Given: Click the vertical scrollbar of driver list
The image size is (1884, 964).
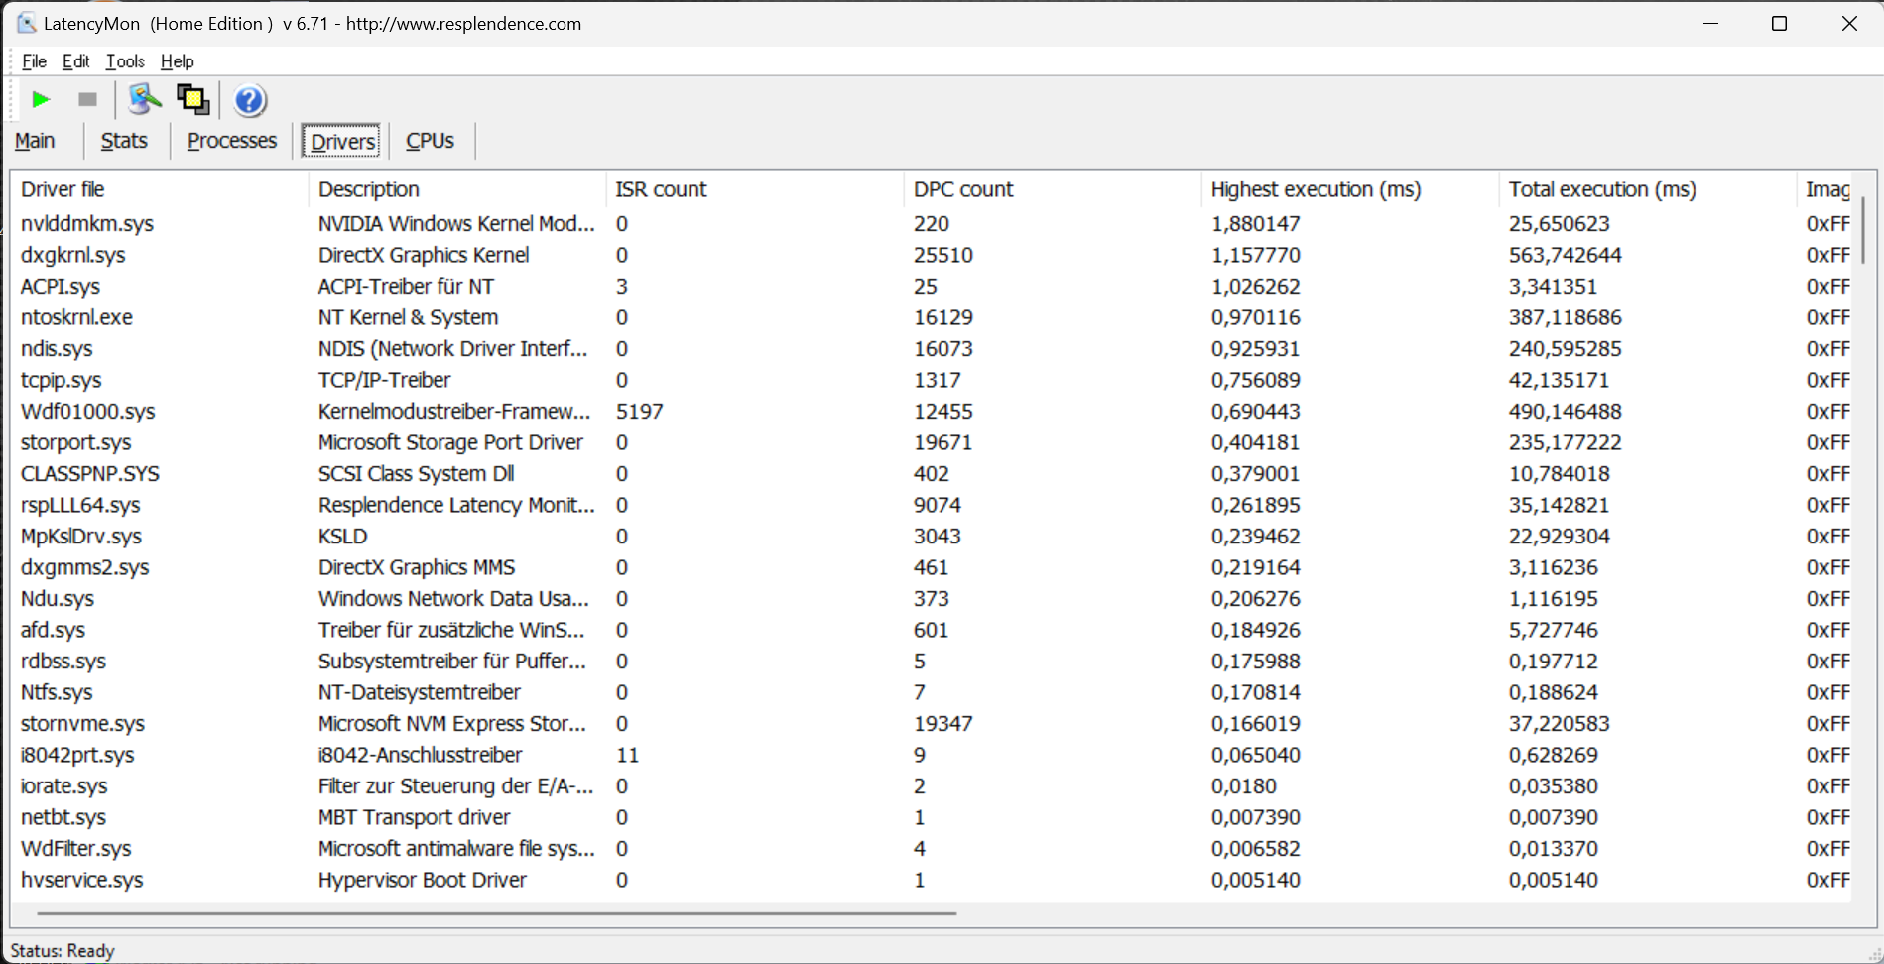Looking at the screenshot, I should pos(1862,229).
